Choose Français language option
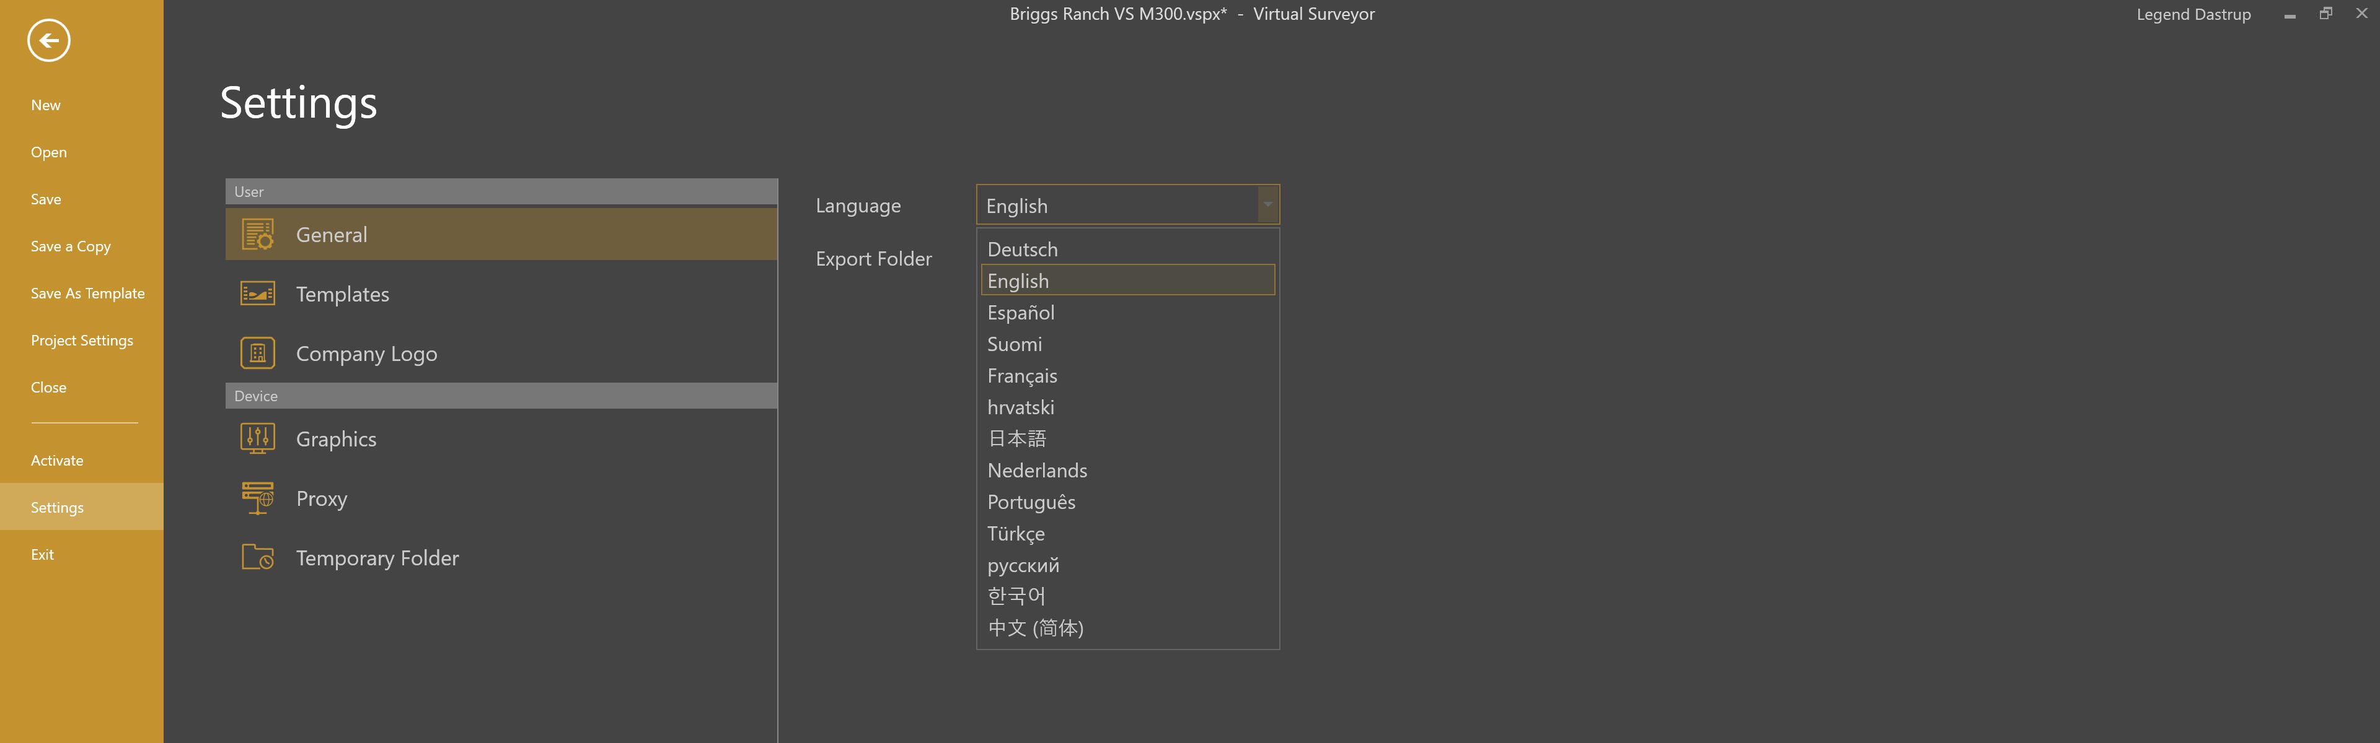The height and width of the screenshot is (743, 2380). click(1127, 376)
